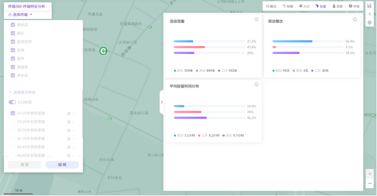Uncheck the 其他 checkbox
Viewport: 377px width, 196px height.
13,50
